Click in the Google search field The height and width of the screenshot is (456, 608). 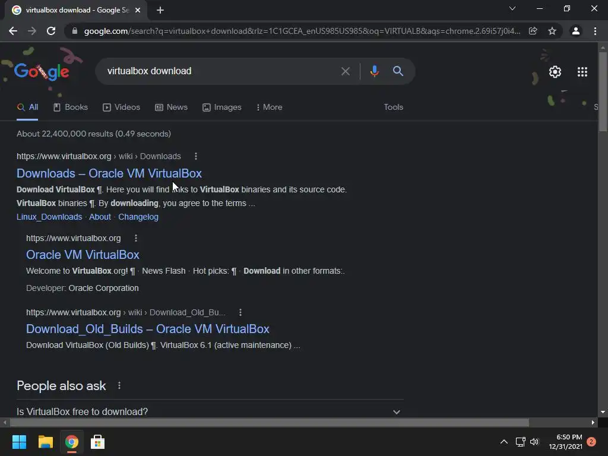(221, 71)
